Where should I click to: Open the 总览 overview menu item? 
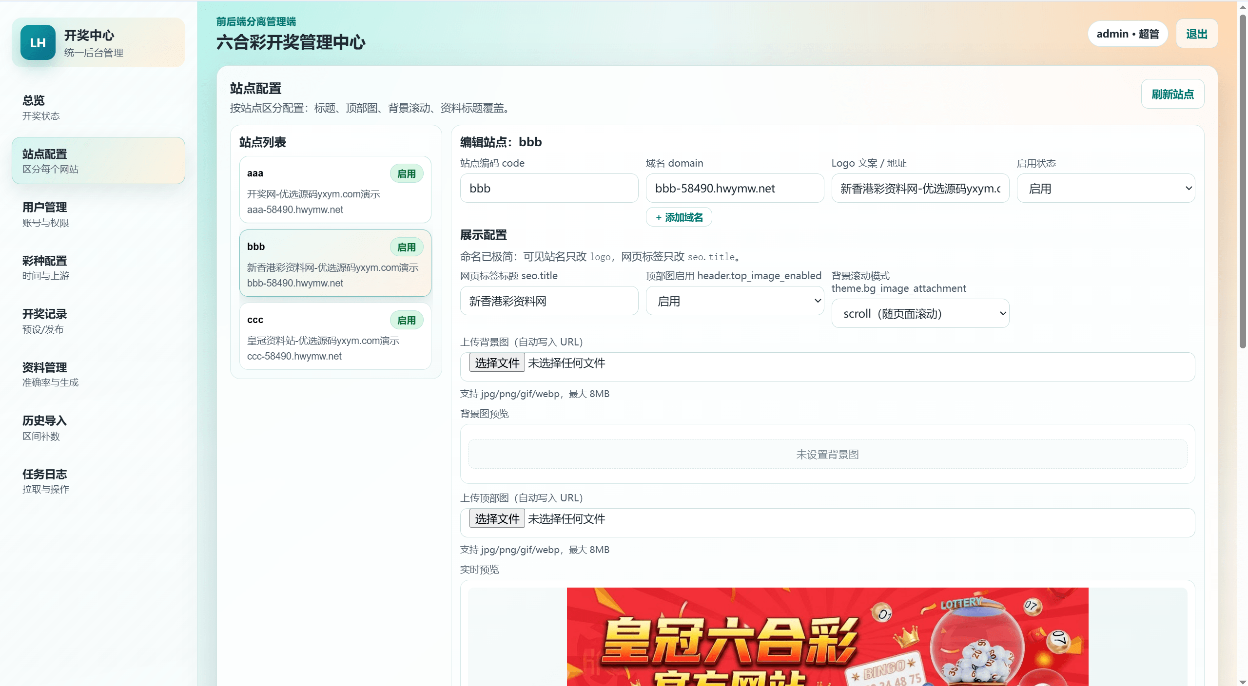pyautogui.click(x=98, y=107)
